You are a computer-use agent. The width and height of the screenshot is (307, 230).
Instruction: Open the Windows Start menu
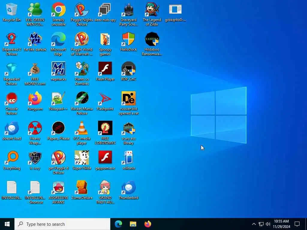tap(7, 224)
